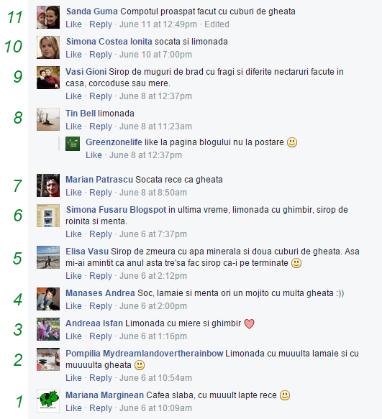
Task: Open Tin Bell's profile thumbnail
Action: point(48,119)
